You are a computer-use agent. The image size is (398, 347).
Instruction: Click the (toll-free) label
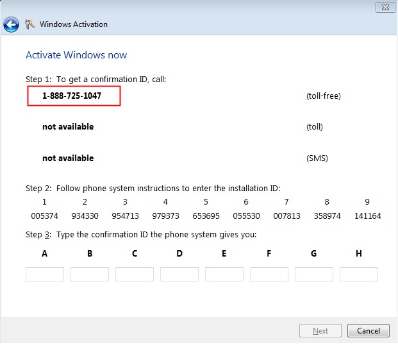pos(324,96)
